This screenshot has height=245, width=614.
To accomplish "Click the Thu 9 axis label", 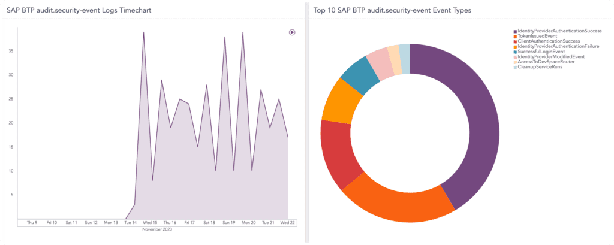I will point(32,223).
